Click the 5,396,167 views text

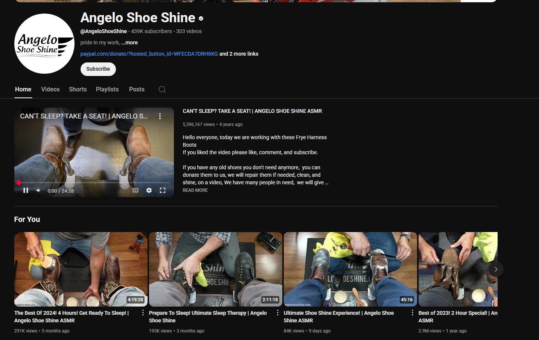pos(199,124)
